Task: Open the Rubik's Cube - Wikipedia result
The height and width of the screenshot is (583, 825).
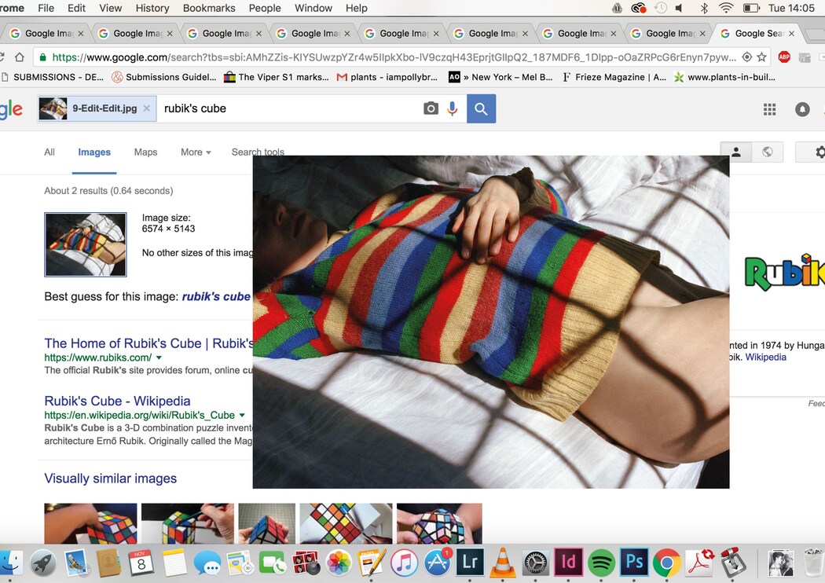Action: pos(117,401)
